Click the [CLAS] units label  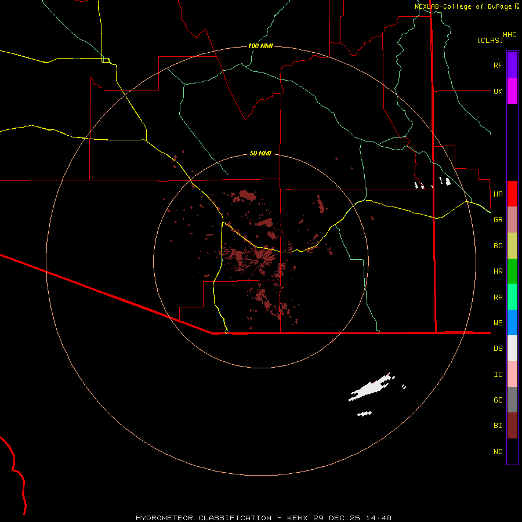point(490,40)
